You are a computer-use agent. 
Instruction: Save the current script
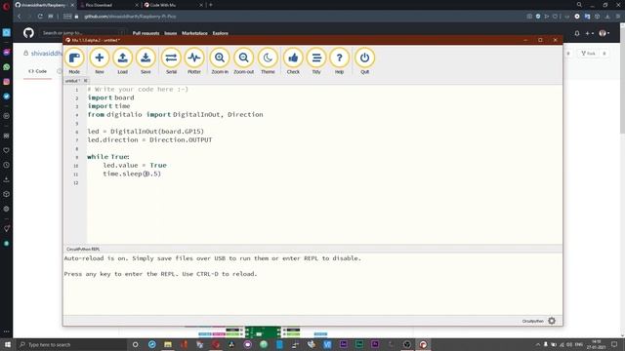tap(146, 60)
